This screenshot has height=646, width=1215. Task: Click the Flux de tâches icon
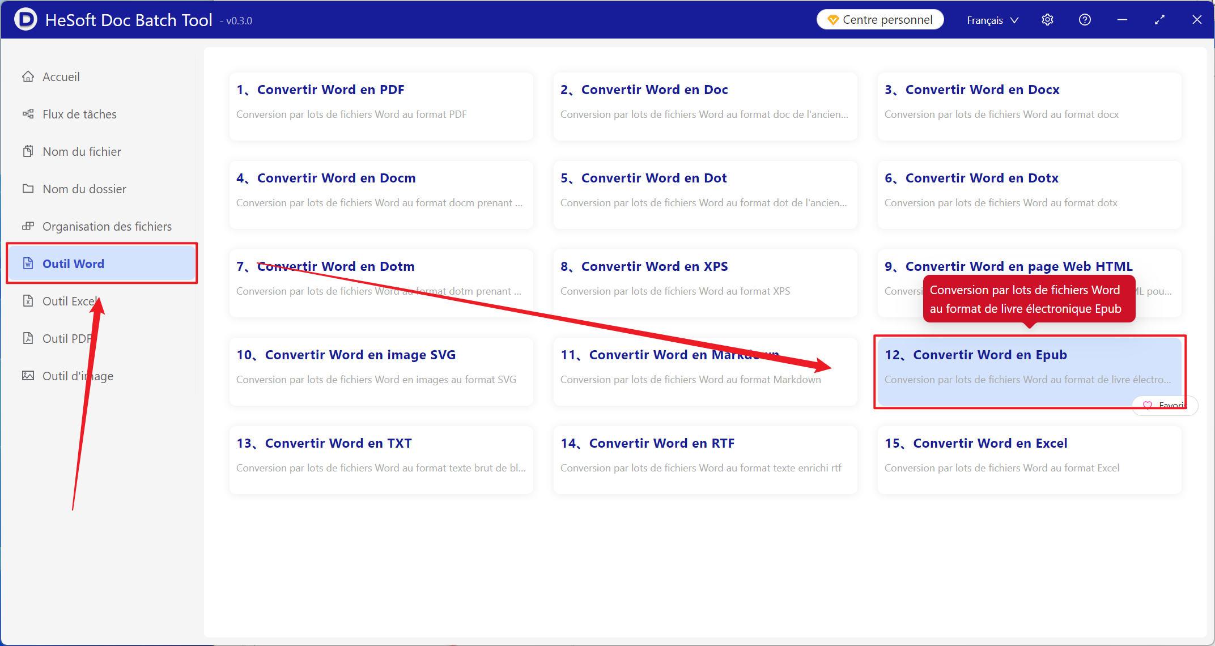pos(28,114)
